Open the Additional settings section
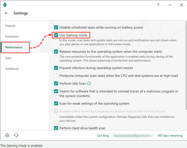Viewport: 187px width, 148px height. 12,69
